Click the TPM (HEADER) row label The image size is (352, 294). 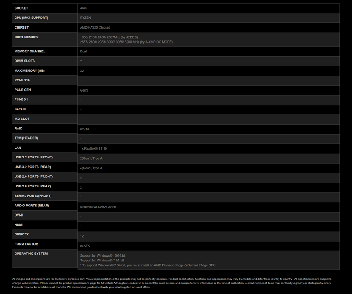pyautogui.click(x=26, y=138)
